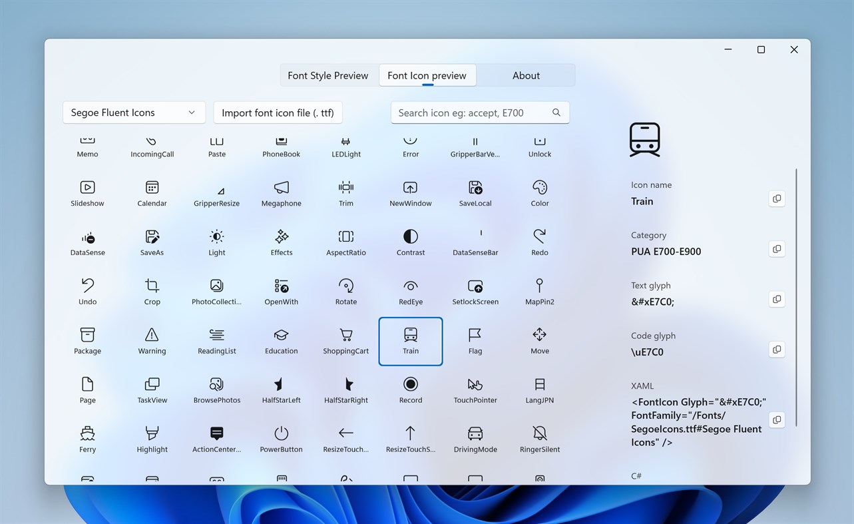
Task: Select the ReadingList icon
Action: [216, 342]
